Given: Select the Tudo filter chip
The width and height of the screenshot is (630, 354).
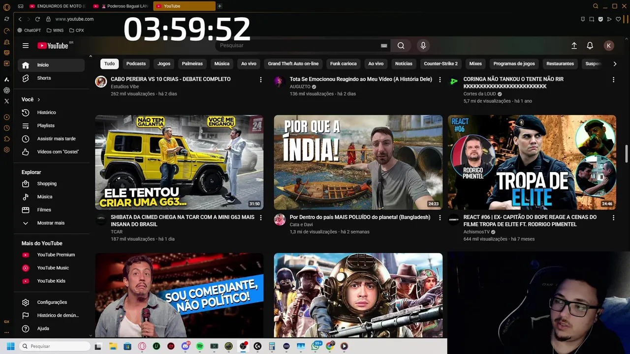Looking at the screenshot, I should click(x=109, y=64).
